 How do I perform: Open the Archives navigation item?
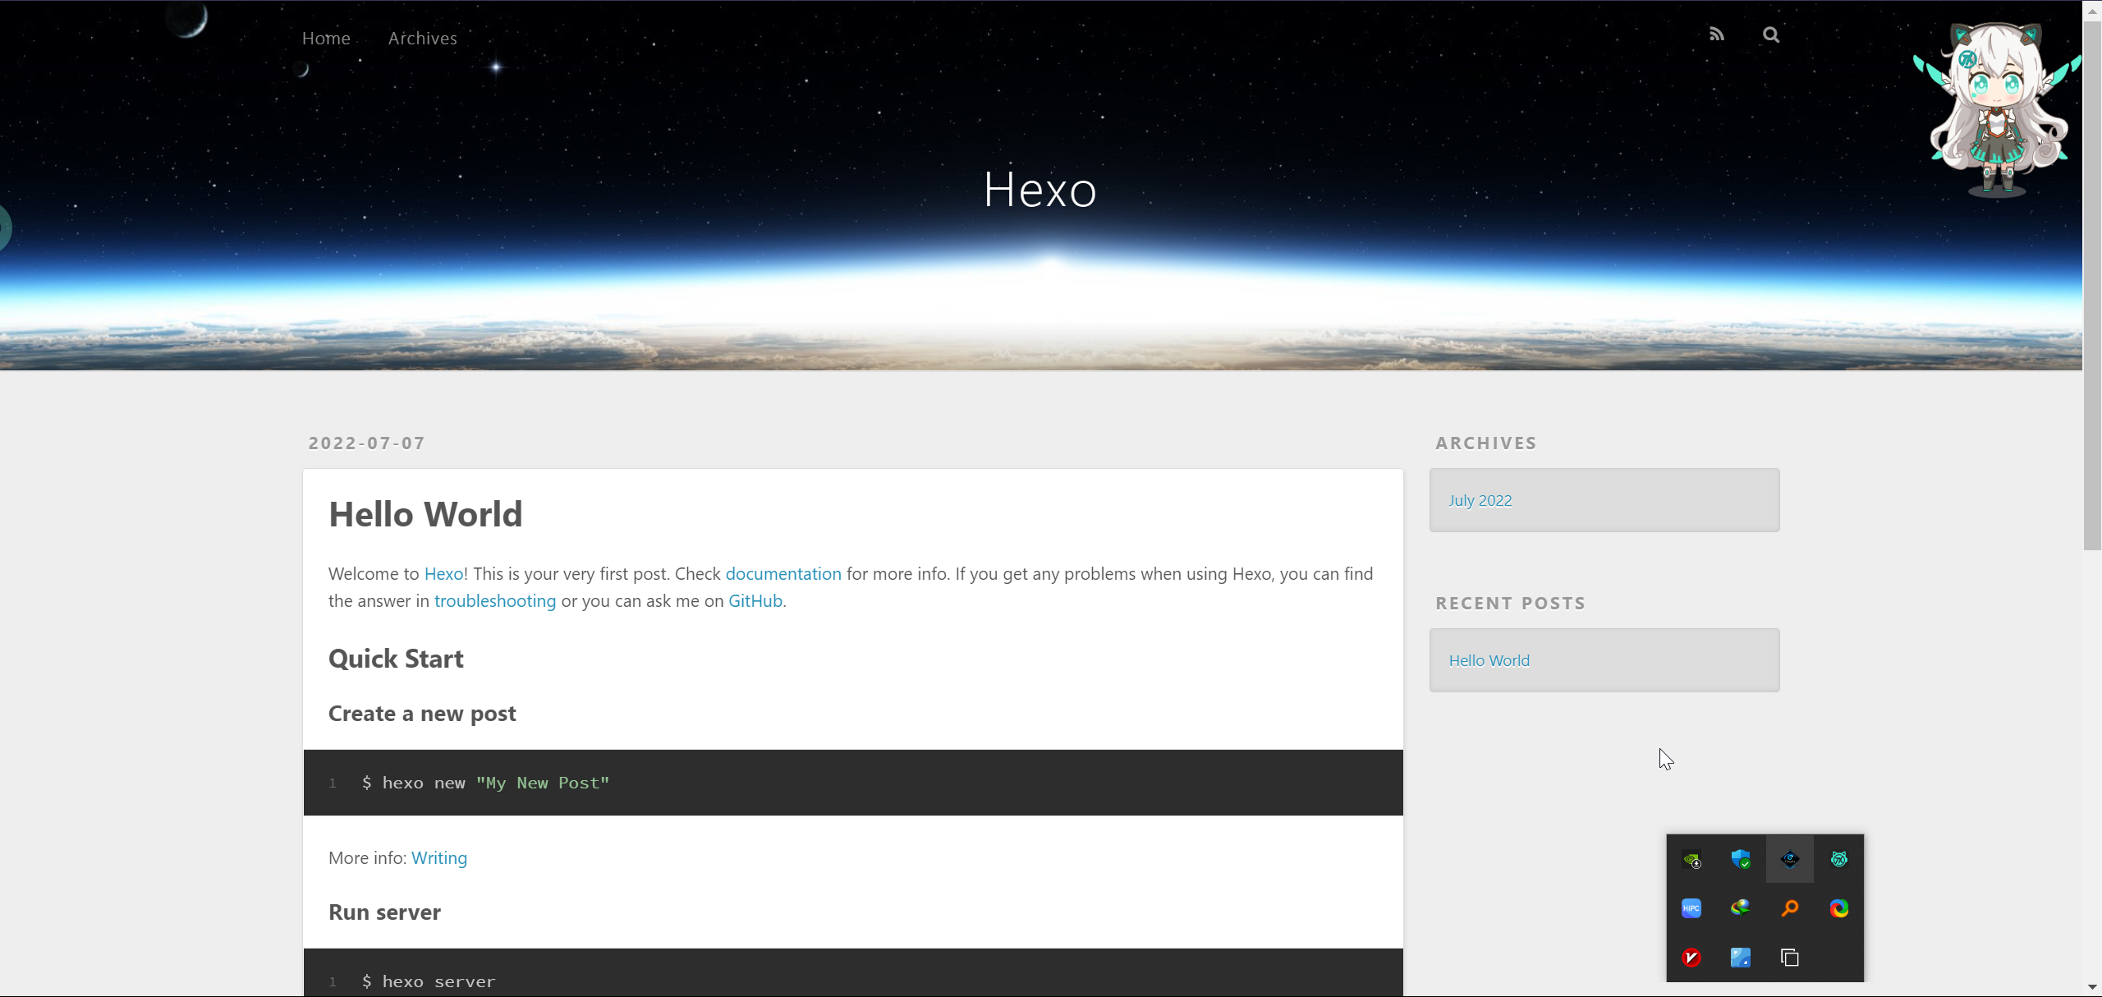[422, 39]
